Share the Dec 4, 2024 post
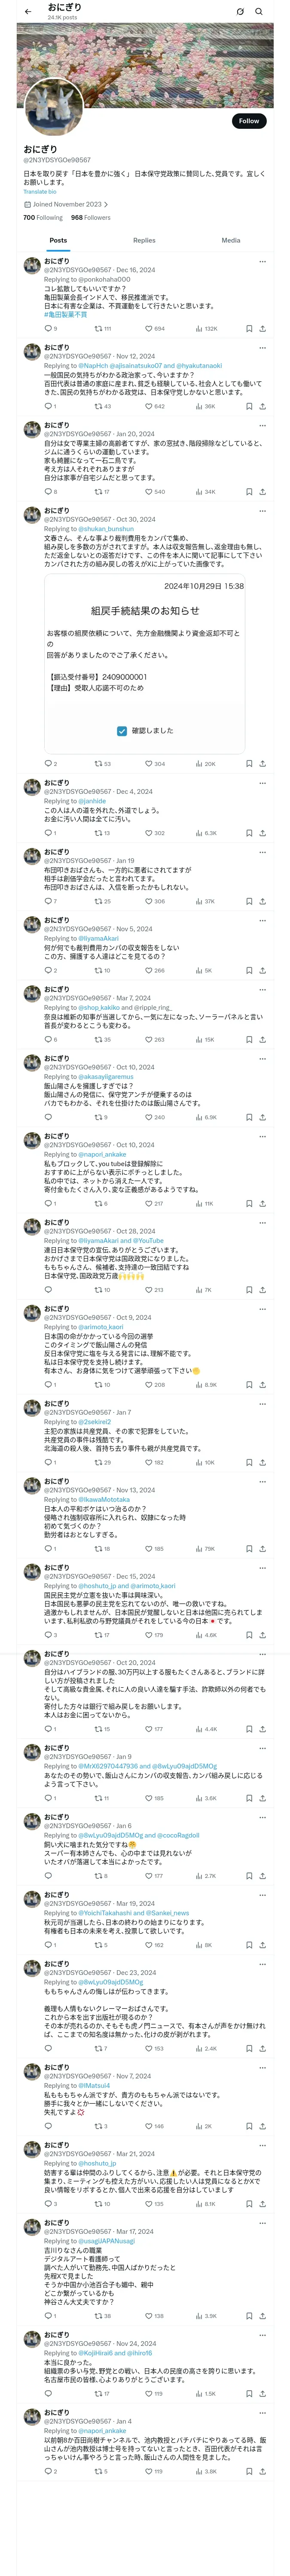The height and width of the screenshot is (2576, 290). tap(262, 833)
